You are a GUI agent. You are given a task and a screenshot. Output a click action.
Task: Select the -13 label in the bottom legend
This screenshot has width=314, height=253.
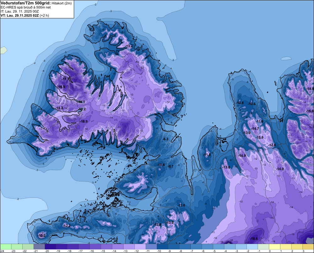[126, 251]
